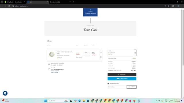
Task: Delete the Extra 10% off promo code
Action: 135,53
